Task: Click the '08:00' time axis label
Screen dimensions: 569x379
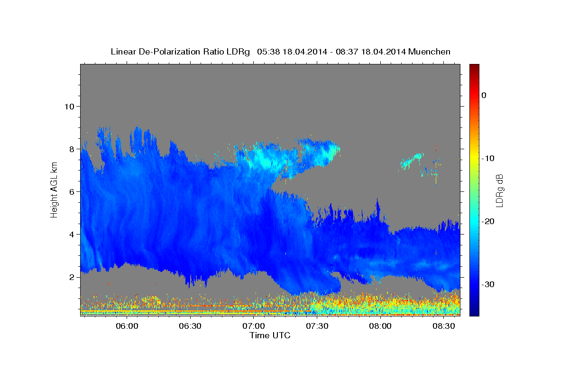Action: (380, 326)
